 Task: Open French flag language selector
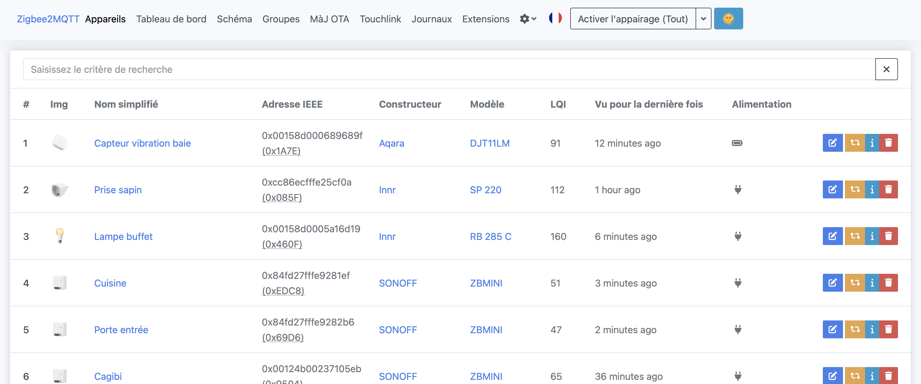pyautogui.click(x=555, y=18)
